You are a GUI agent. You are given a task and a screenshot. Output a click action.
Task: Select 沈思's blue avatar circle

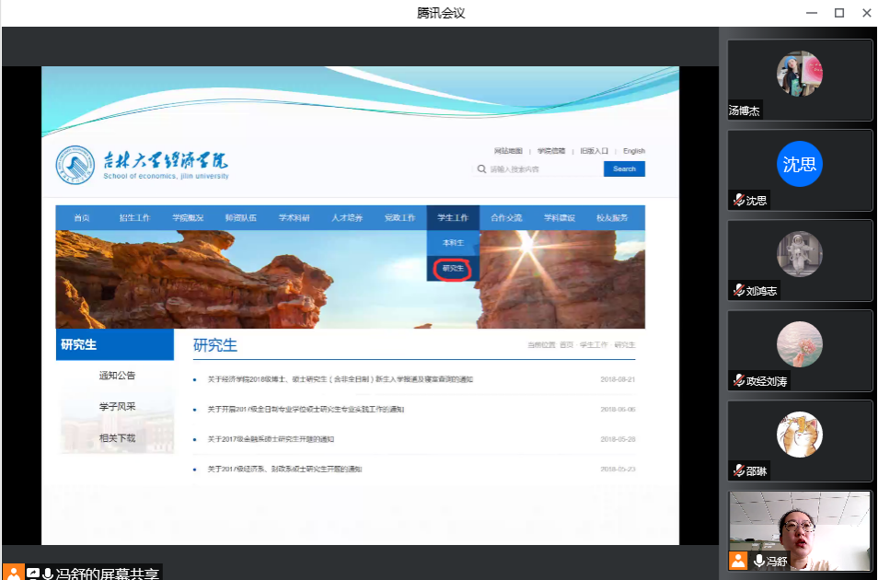(x=799, y=165)
